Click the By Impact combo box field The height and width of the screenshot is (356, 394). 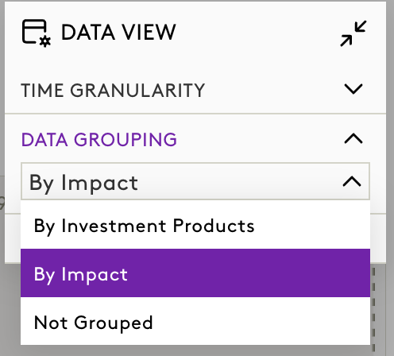pyautogui.click(x=195, y=181)
